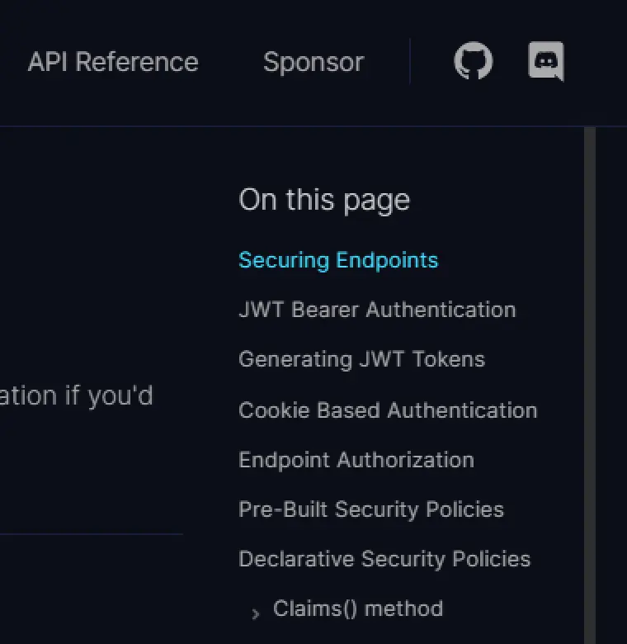Go to Cookie Based Authentication section

(388, 410)
